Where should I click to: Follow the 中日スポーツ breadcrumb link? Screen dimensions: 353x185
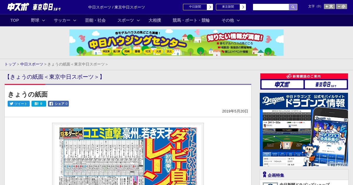pos(32,64)
